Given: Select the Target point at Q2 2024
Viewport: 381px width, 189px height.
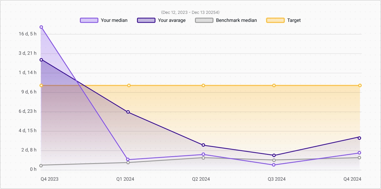Looking at the screenshot, I should pos(203,85).
